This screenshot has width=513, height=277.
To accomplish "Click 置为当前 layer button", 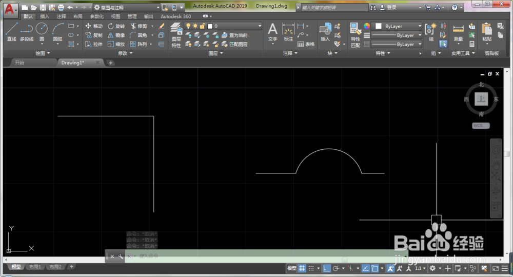I will pyautogui.click(x=234, y=35).
